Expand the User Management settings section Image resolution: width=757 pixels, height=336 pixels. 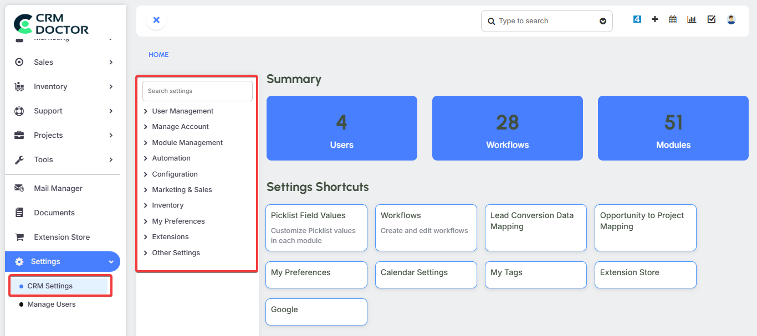pyautogui.click(x=182, y=111)
